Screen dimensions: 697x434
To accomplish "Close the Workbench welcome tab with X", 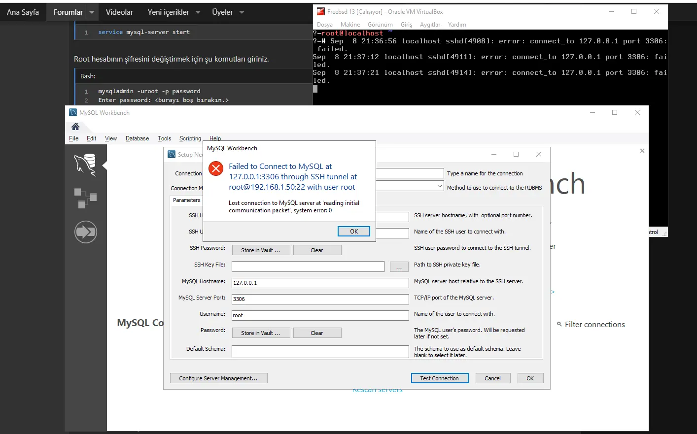I will coord(642,151).
